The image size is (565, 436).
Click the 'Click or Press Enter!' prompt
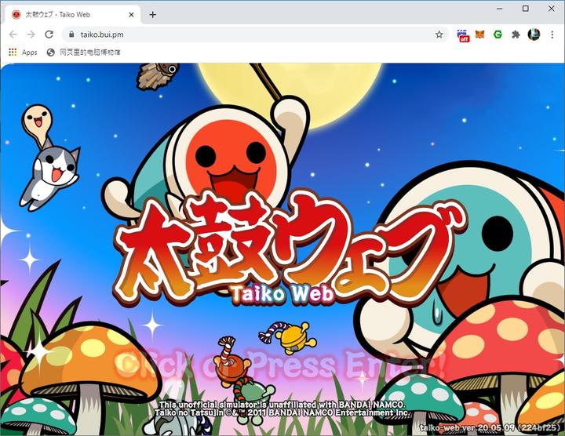point(281,364)
